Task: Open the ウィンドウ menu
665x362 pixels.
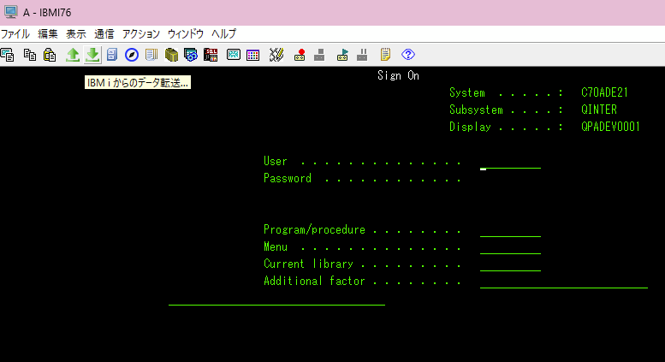Action: [x=186, y=34]
